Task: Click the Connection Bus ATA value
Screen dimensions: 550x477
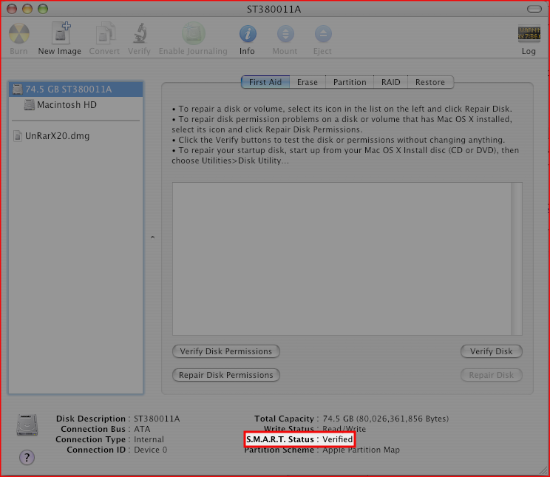Action: click(142, 429)
